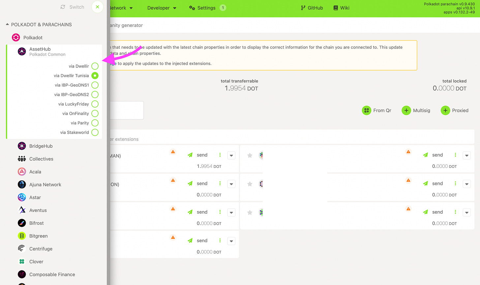The image size is (480, 285).
Task: Click the Astar logo icon
Action: point(22,197)
